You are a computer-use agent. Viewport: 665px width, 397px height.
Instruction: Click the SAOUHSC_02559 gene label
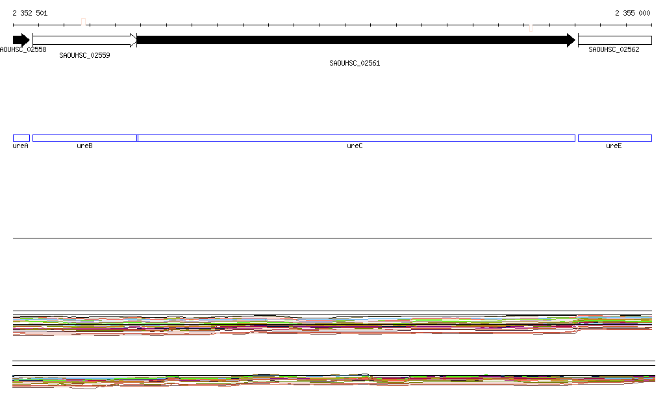[84, 55]
